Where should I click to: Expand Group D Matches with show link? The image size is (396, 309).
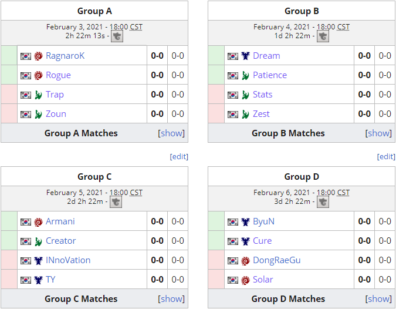[378, 299]
